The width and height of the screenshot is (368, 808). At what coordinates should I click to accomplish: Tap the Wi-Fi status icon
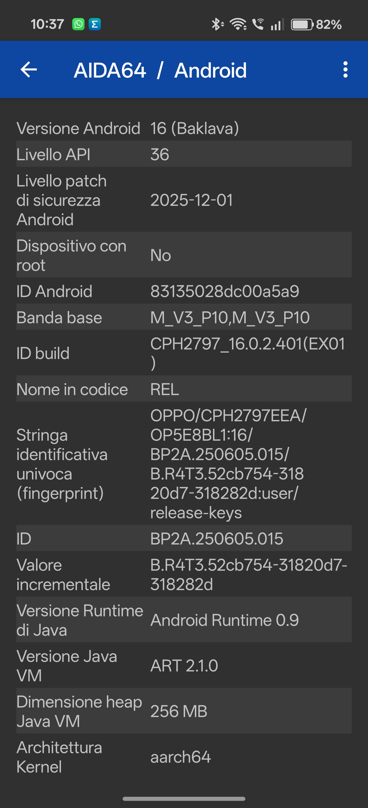(238, 25)
